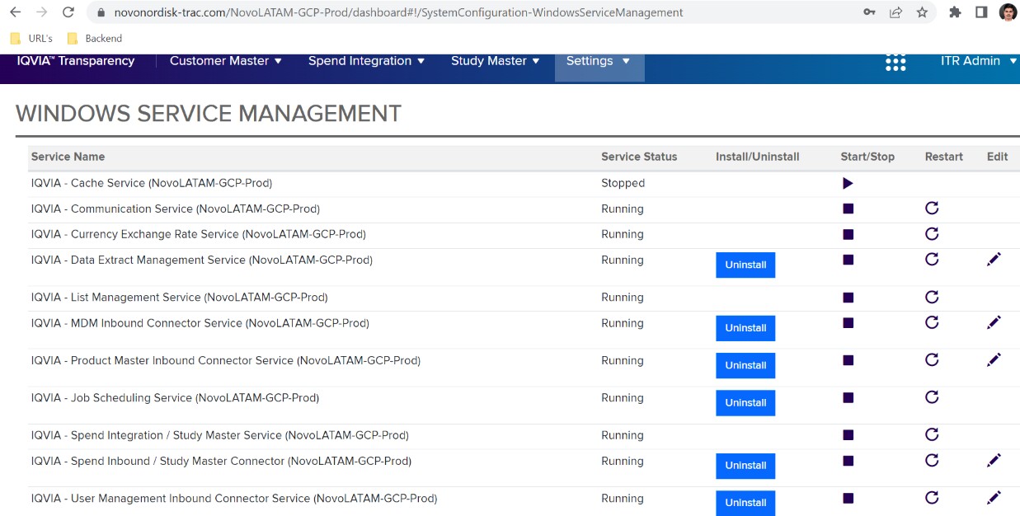Go forward in browser history

click(41, 12)
